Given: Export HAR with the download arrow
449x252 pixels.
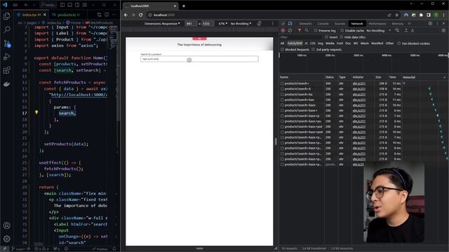Looking at the screenshot, I should (x=413, y=30).
